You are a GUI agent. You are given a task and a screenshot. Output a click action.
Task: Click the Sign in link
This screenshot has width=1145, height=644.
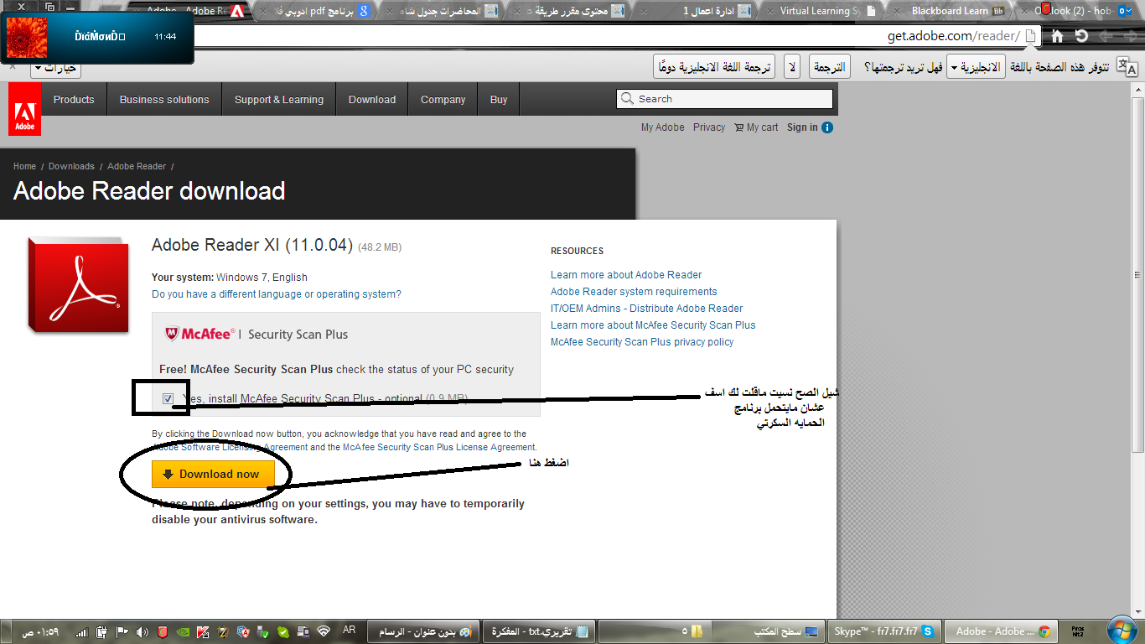click(802, 127)
